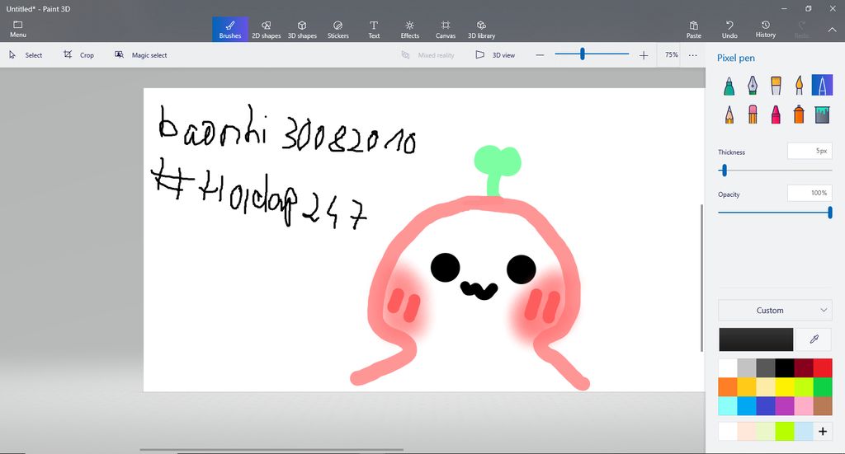
Task: Pick a color with the eyedropper
Action: coord(814,339)
